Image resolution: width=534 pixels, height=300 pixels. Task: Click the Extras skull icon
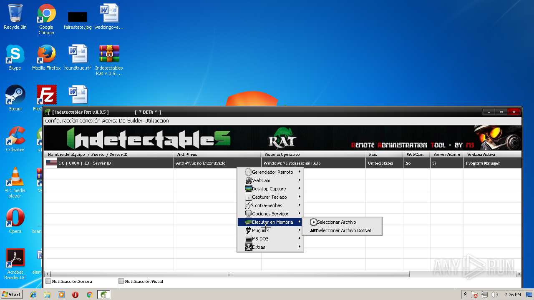pyautogui.click(x=249, y=247)
